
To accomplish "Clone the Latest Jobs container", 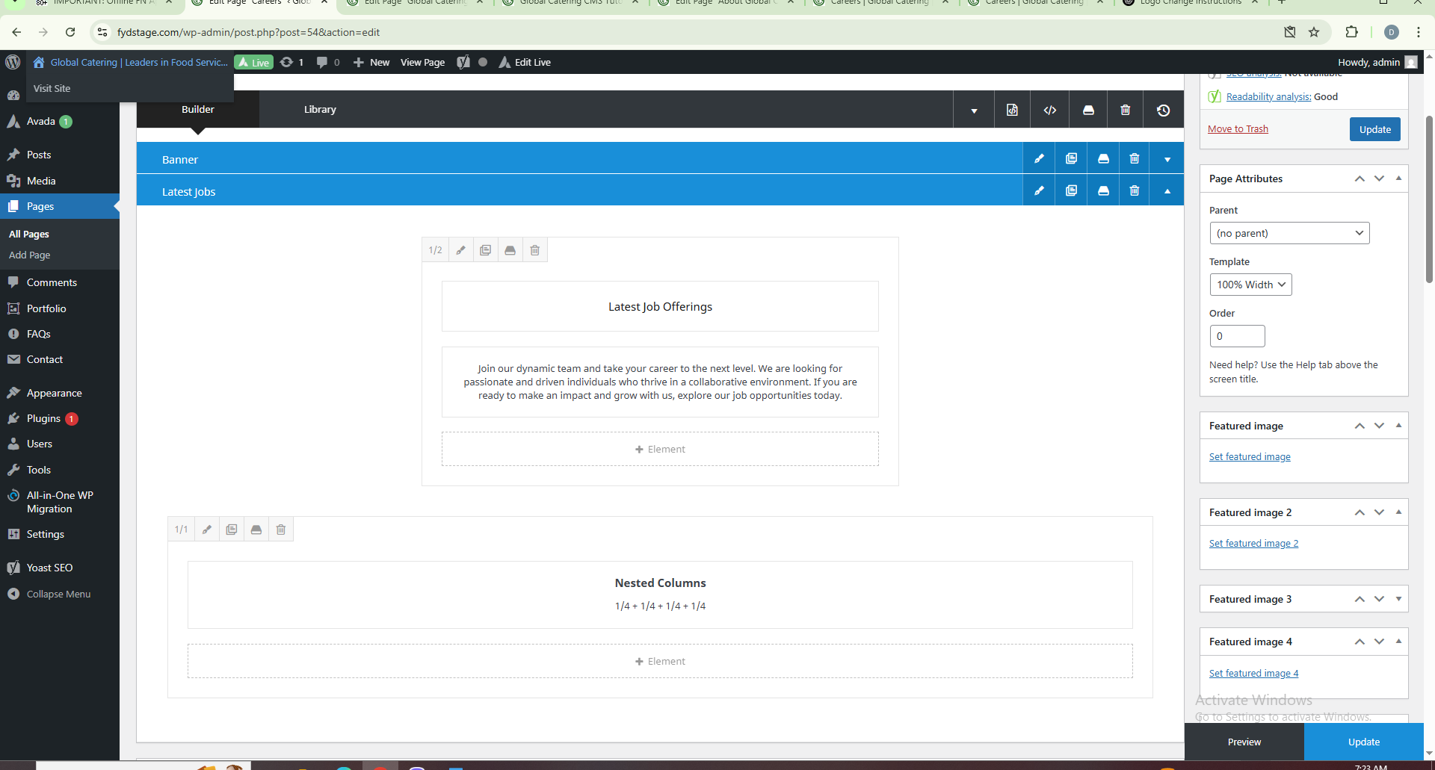I will point(1071,191).
